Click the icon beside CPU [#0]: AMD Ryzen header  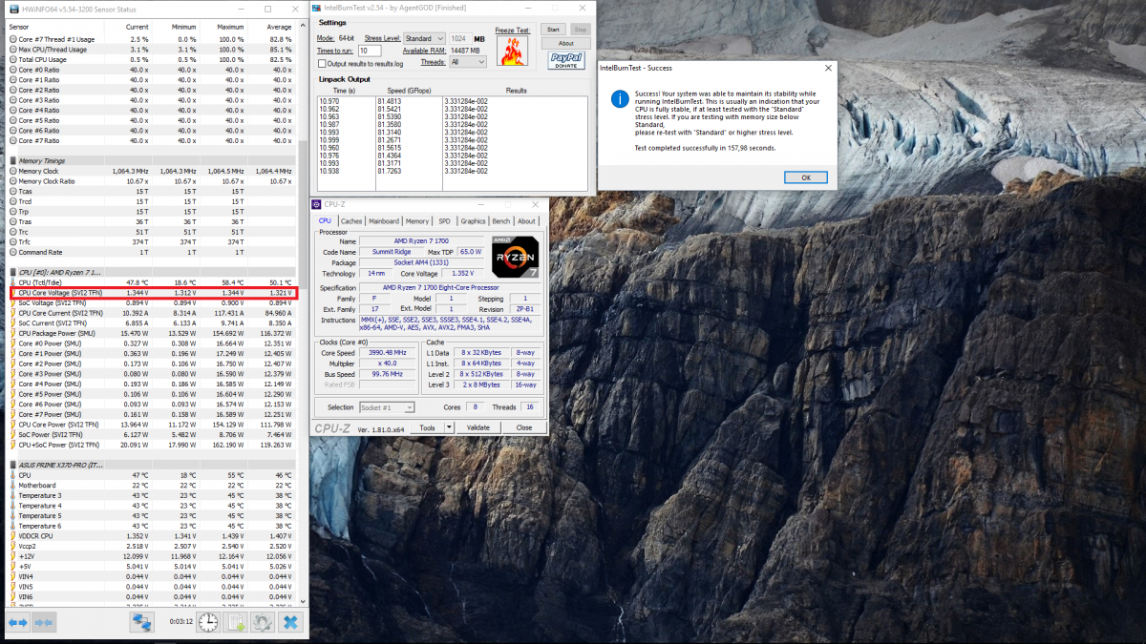pos(13,273)
